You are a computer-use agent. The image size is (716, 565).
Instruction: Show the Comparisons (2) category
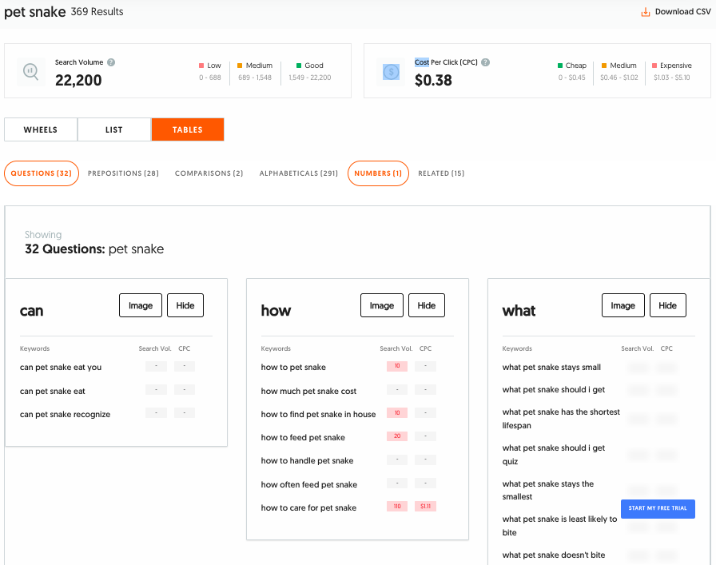209,173
